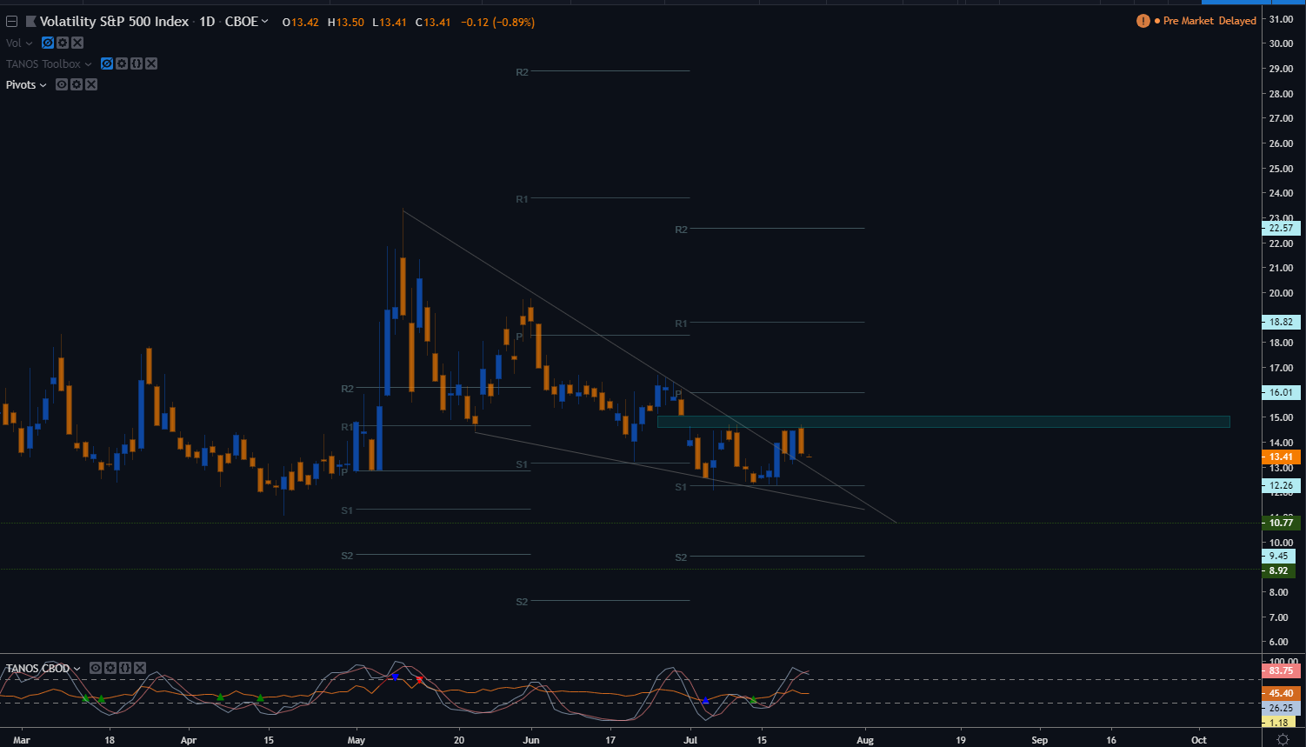Click the 16.01 price label on the axis

point(1281,392)
